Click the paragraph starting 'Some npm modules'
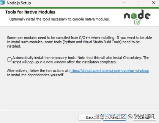159x123 pixels. [x=79, y=42]
